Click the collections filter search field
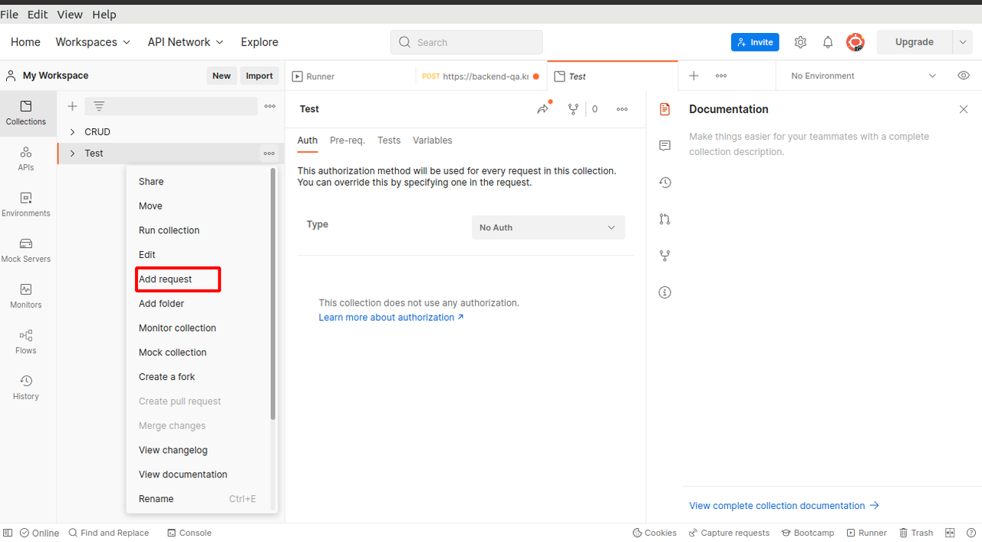Viewport: 982px width, 542px height. pos(171,106)
